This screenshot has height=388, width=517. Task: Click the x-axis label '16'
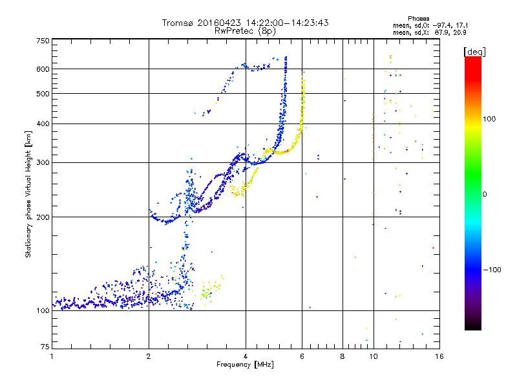(x=439, y=356)
